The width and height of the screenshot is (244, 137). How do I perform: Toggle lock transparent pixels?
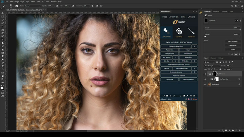click(x=209, y=69)
